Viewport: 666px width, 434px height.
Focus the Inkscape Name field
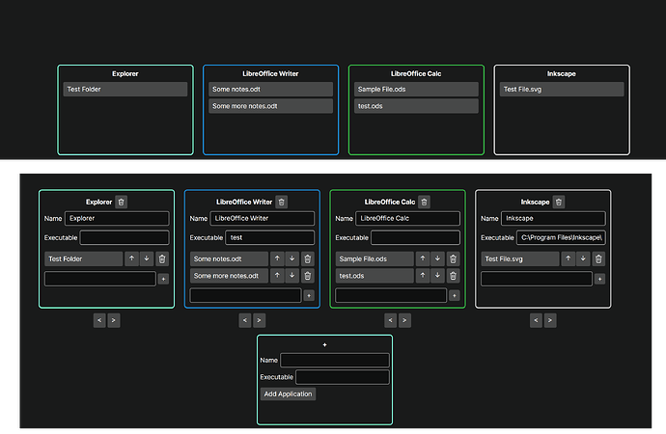point(553,219)
